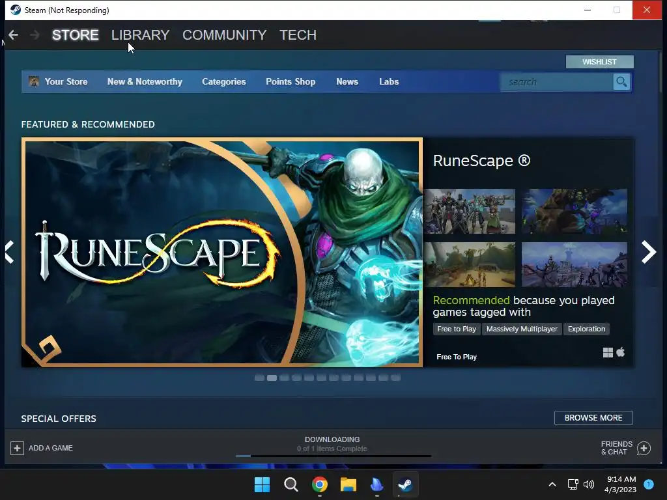
Task: Click the Windows platform icon
Action: 608,352
